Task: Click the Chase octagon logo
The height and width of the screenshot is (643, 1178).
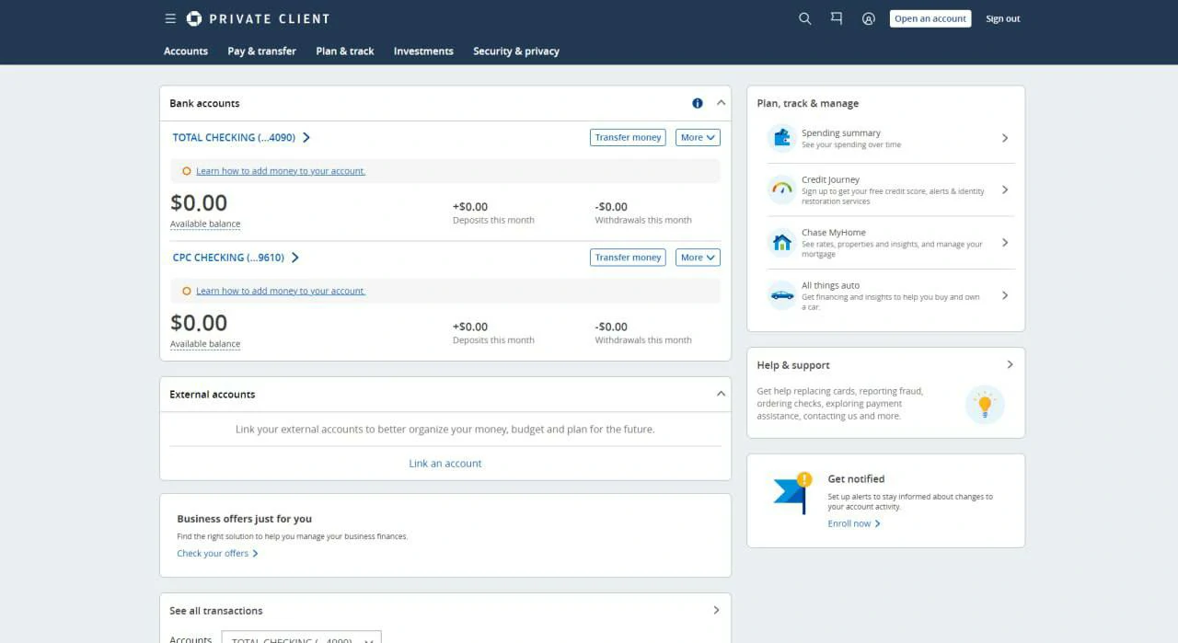Action: pos(194,18)
